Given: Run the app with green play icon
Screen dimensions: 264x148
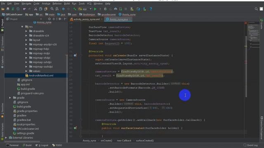Looking at the screenshot, I should [95, 9].
